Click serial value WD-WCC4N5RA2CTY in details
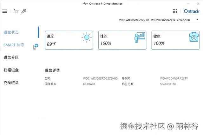The image size is (203, 135). pos(174,78)
